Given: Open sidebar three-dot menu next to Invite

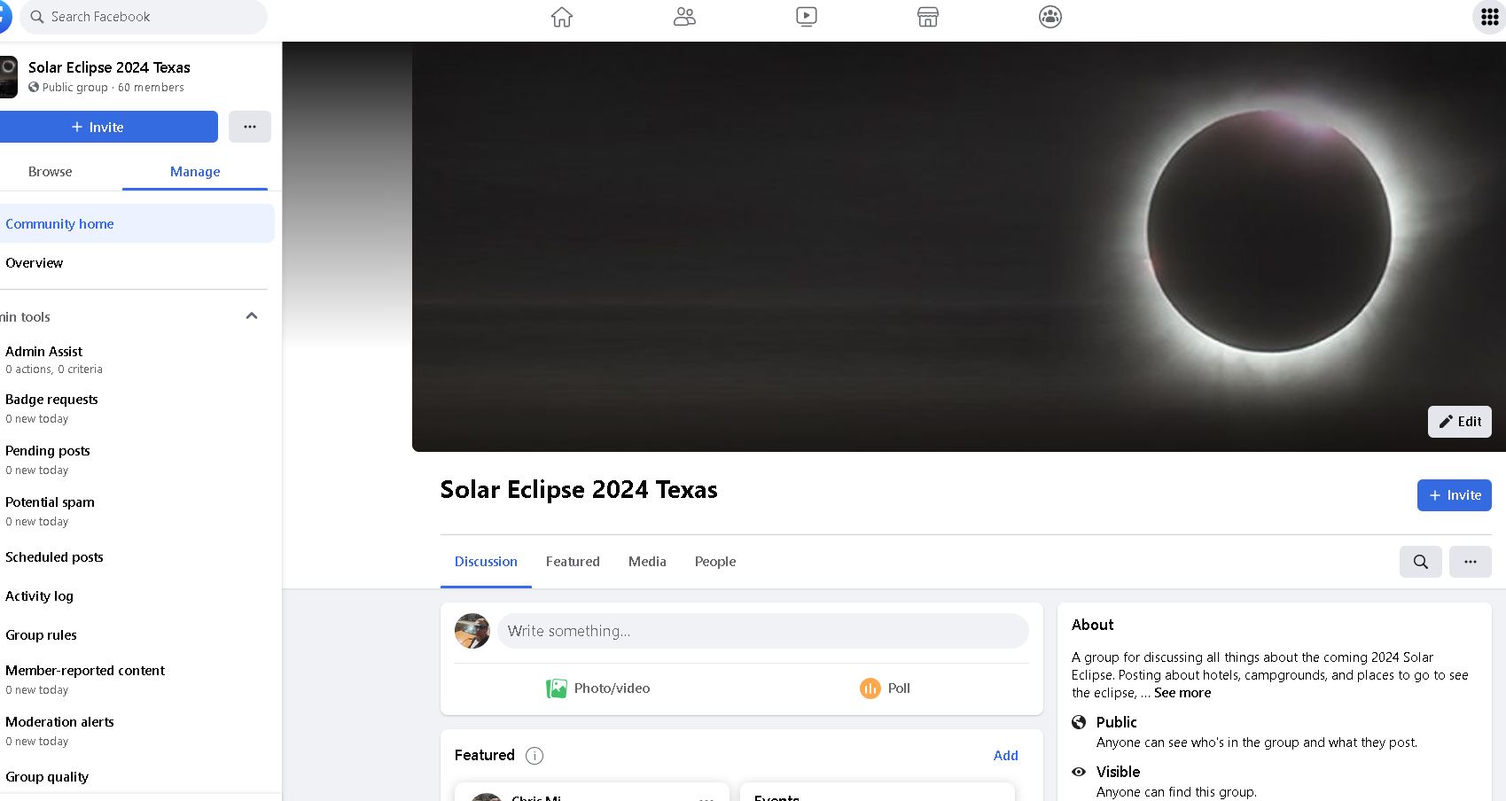Looking at the screenshot, I should (x=250, y=127).
